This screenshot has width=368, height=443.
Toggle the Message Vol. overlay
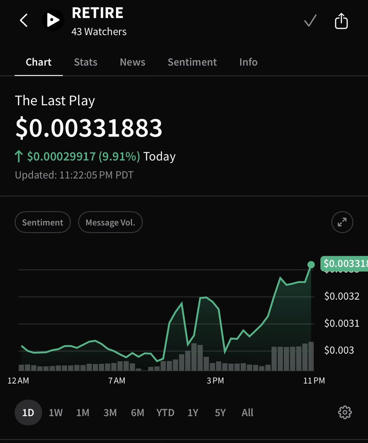tap(110, 222)
